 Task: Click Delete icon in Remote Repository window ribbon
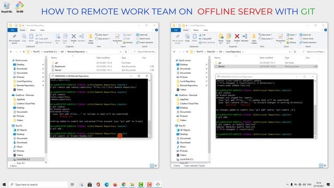point(74,38)
